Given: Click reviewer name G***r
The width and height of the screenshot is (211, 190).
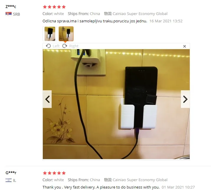Looking at the screenshot, I should pyautogui.click(x=11, y=173).
